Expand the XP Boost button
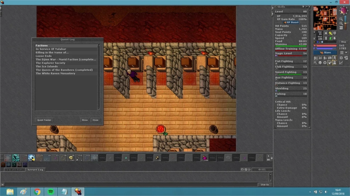 coord(291,22)
